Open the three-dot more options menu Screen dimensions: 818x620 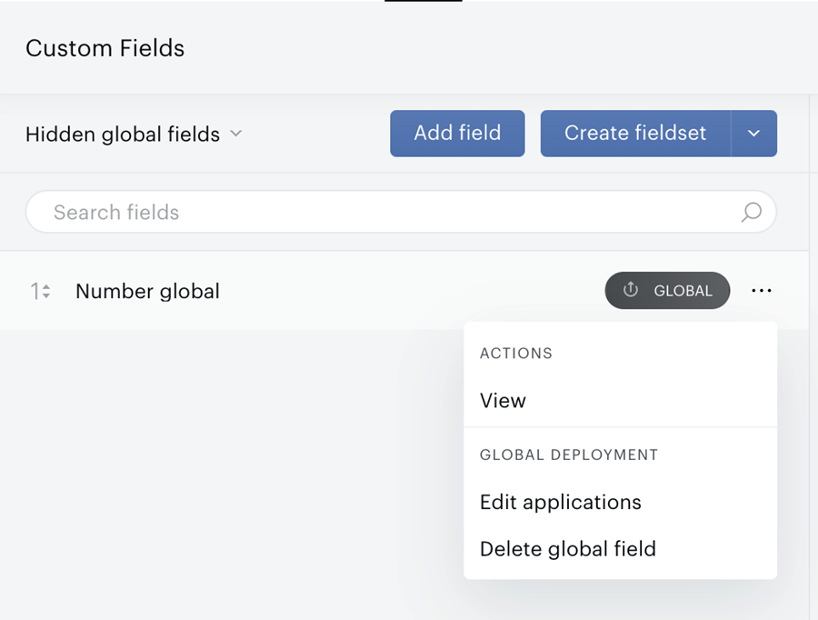[x=761, y=290]
